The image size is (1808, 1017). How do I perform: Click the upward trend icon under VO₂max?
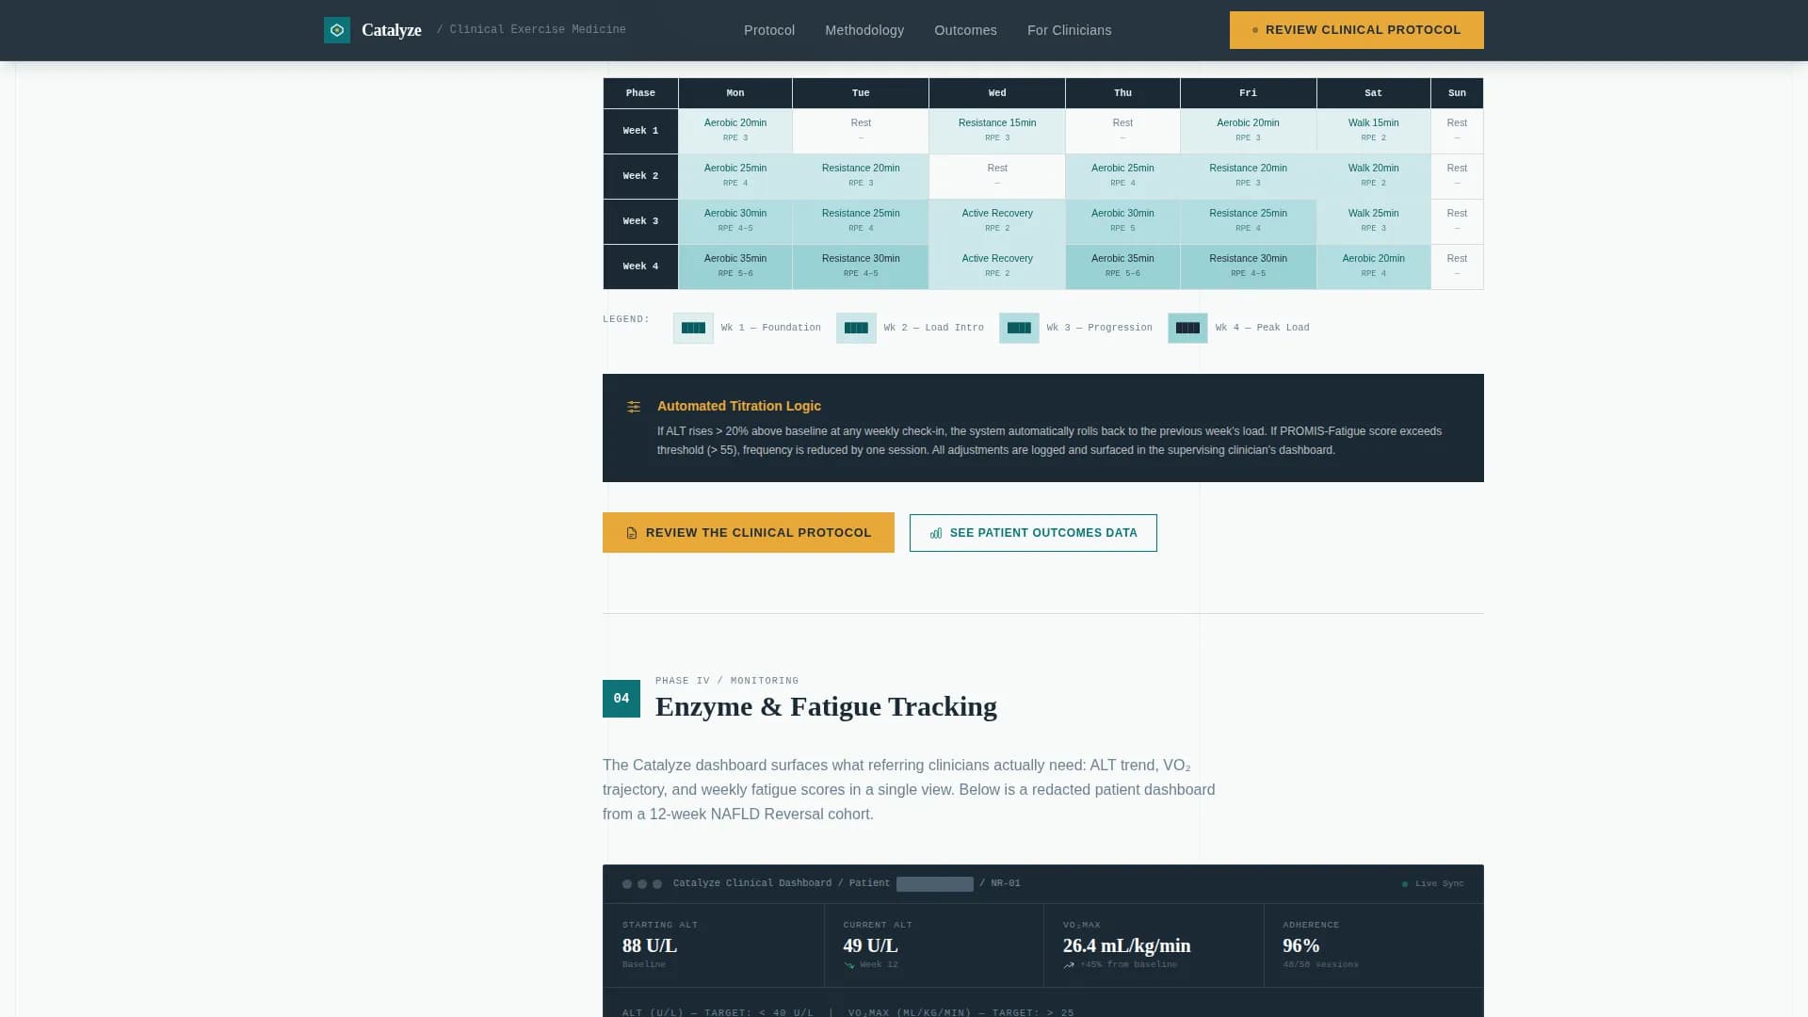(x=1069, y=965)
